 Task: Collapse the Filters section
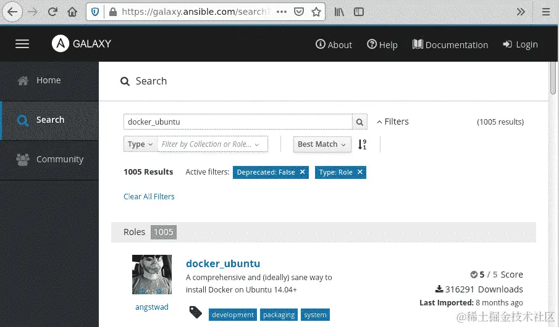point(392,122)
